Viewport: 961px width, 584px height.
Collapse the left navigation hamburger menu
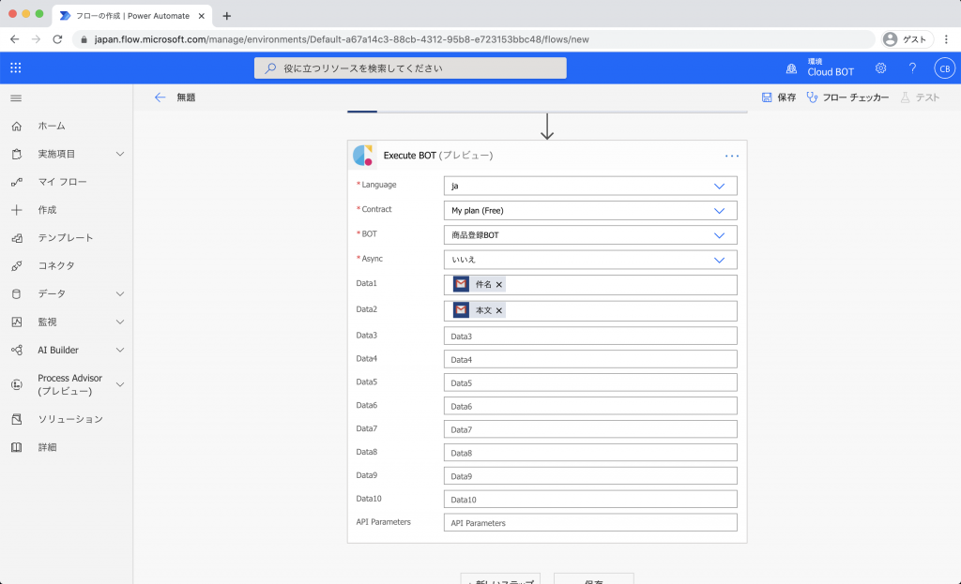point(17,97)
